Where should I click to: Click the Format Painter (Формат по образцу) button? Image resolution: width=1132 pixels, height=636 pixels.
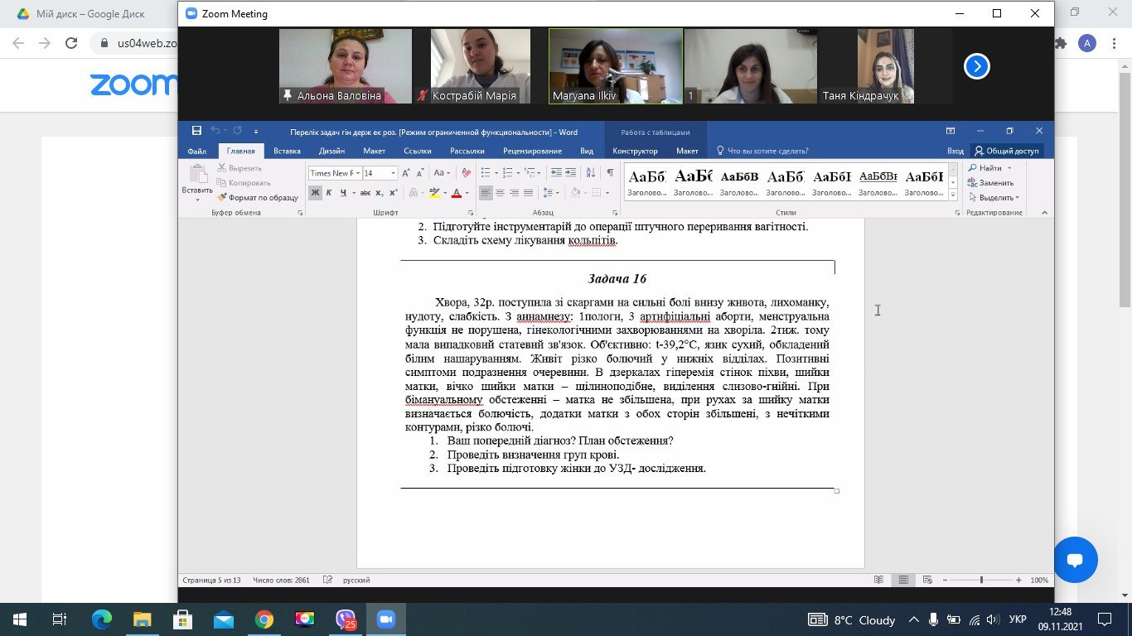[257, 198]
